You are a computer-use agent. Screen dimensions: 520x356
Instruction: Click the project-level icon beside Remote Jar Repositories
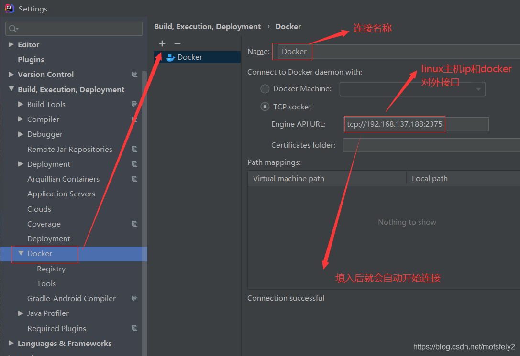click(x=134, y=149)
